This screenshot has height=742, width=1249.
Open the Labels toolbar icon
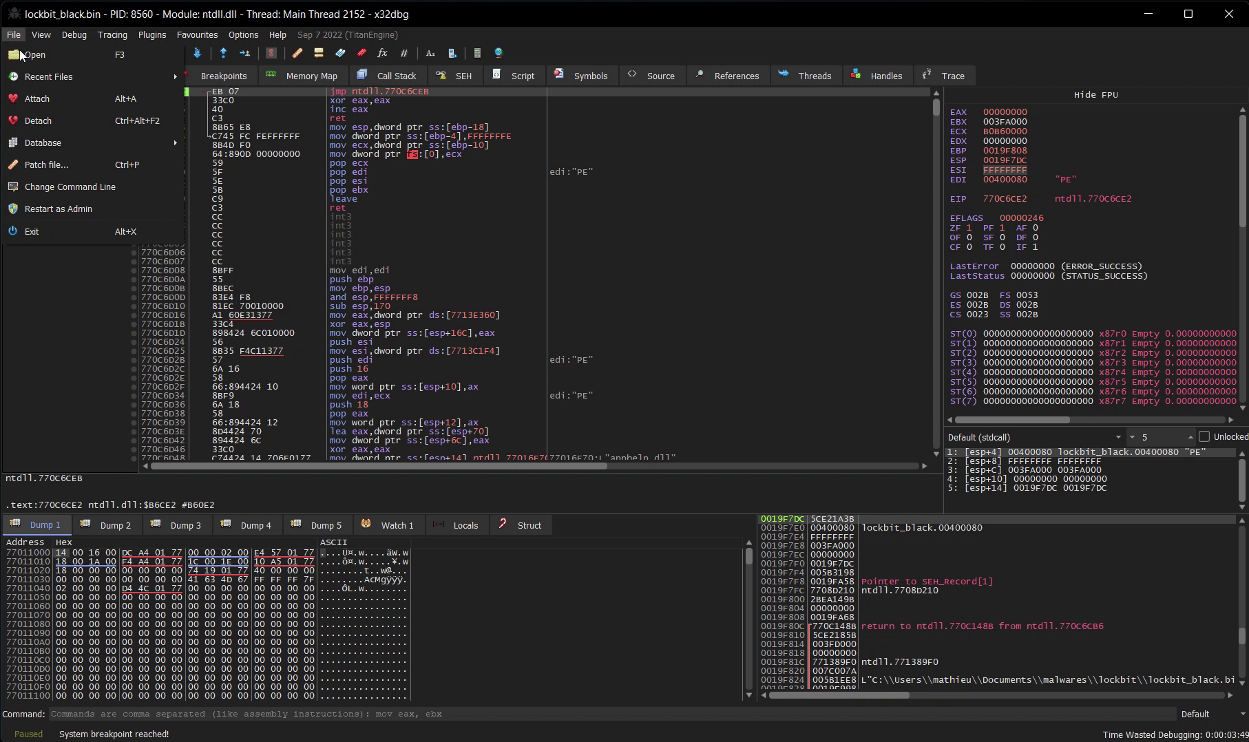click(x=340, y=53)
